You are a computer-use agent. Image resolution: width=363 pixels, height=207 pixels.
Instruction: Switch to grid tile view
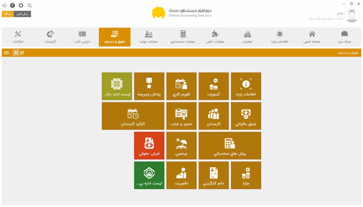click(16, 53)
